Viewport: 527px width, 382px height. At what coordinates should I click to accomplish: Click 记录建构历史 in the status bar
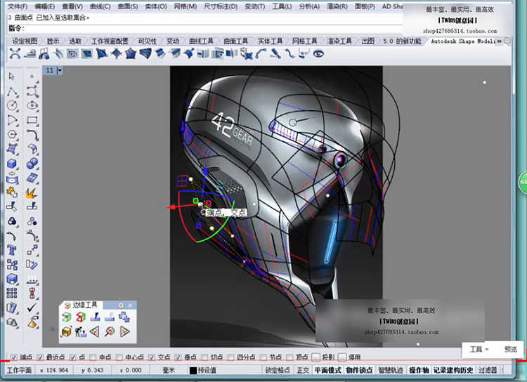pos(453,370)
